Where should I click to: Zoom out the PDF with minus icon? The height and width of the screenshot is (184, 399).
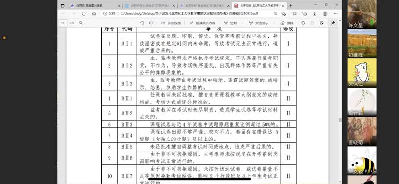(x=124, y=23)
